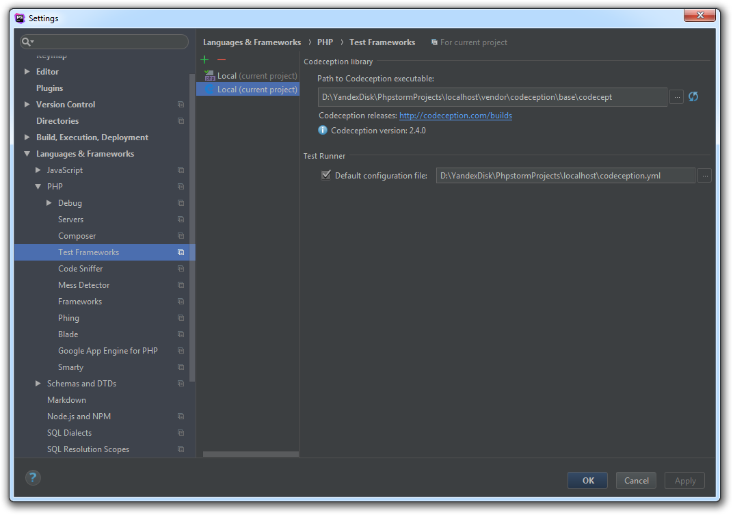Viewport: 733px width, 515px height.
Task: Open the Composer settings page
Action: [x=77, y=236]
